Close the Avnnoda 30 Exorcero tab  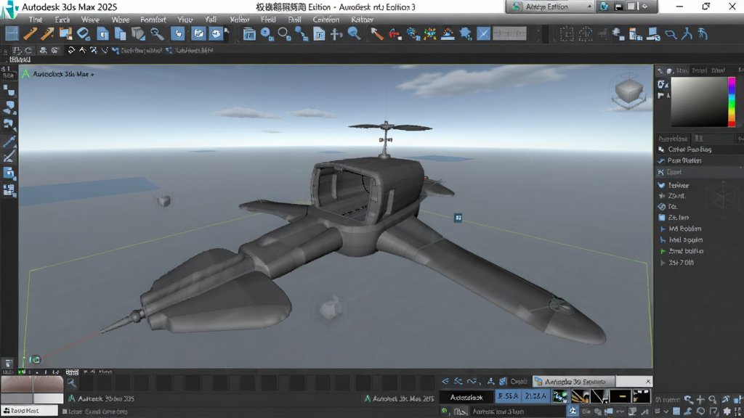point(648,382)
